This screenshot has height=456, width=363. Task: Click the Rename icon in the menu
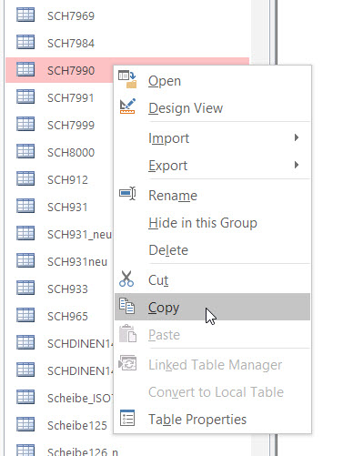[127, 194]
